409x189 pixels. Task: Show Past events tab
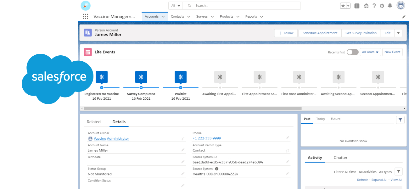[307, 119]
